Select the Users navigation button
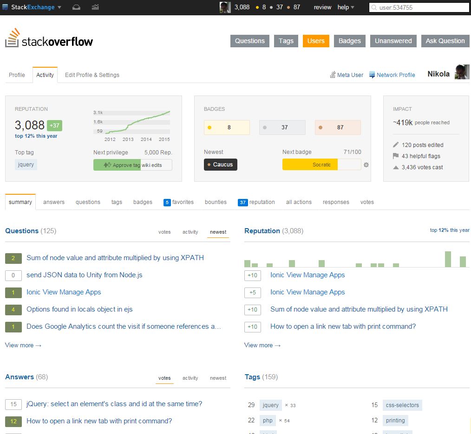 click(x=316, y=41)
